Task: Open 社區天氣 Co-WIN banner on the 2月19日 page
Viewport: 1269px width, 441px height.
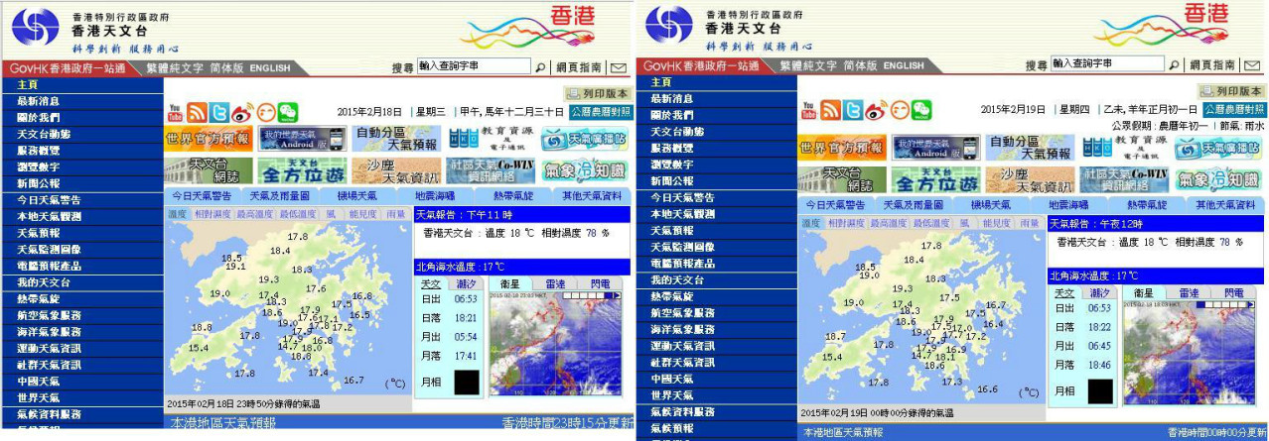Action: (1123, 179)
